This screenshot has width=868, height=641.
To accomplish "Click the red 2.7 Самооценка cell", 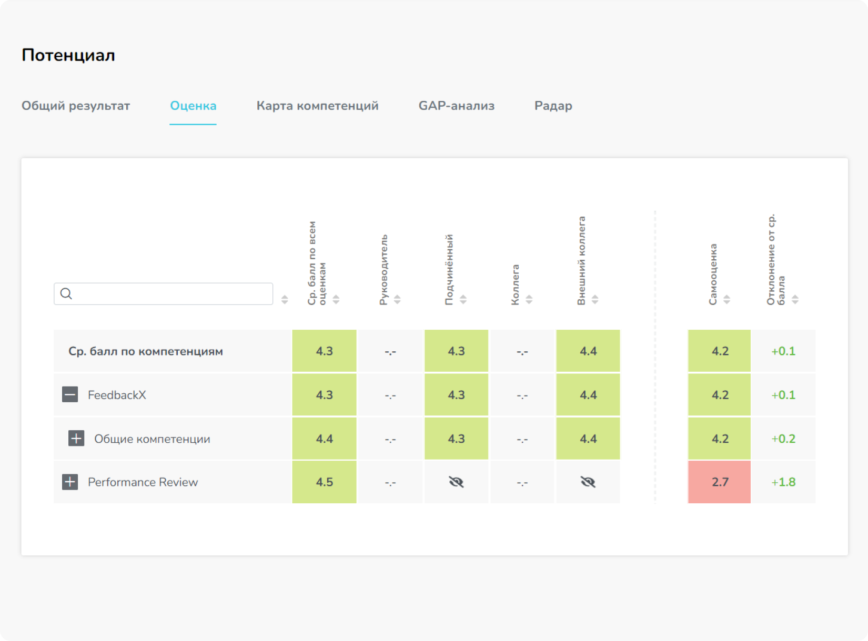I will click(x=719, y=482).
